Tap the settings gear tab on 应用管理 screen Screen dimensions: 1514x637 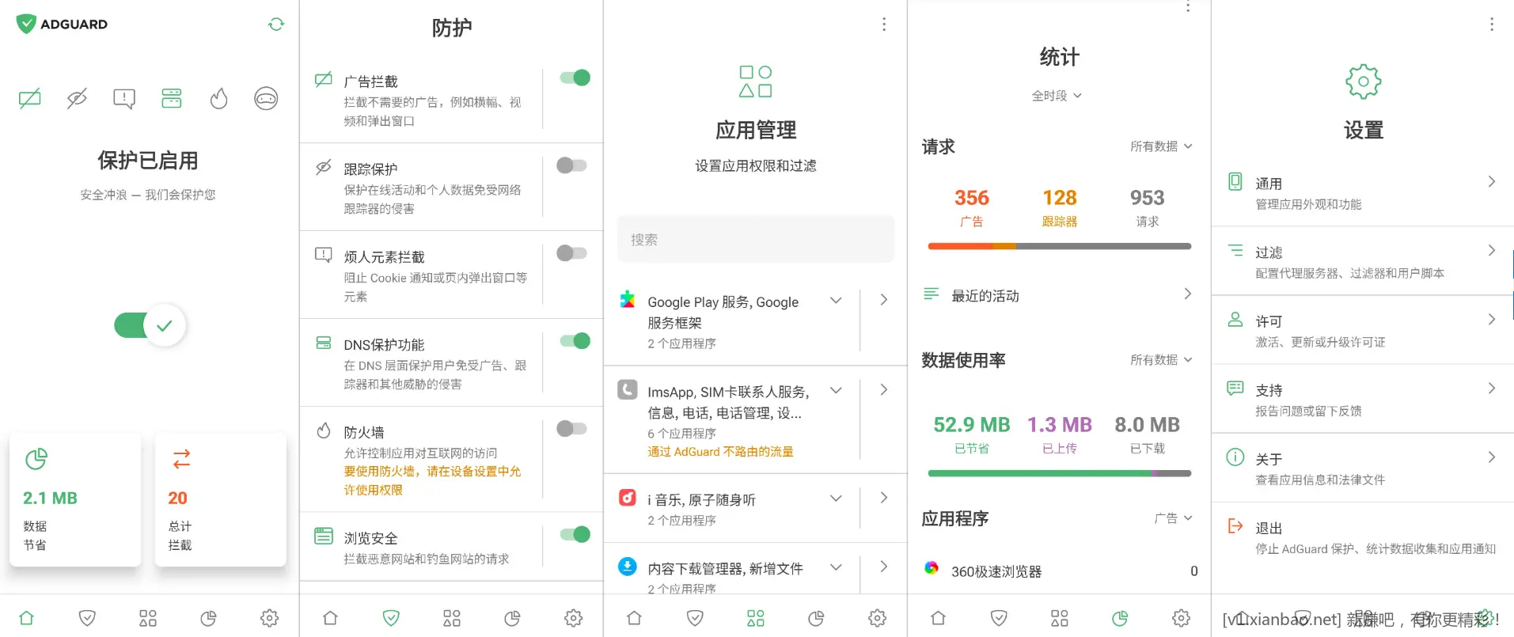pos(877,618)
